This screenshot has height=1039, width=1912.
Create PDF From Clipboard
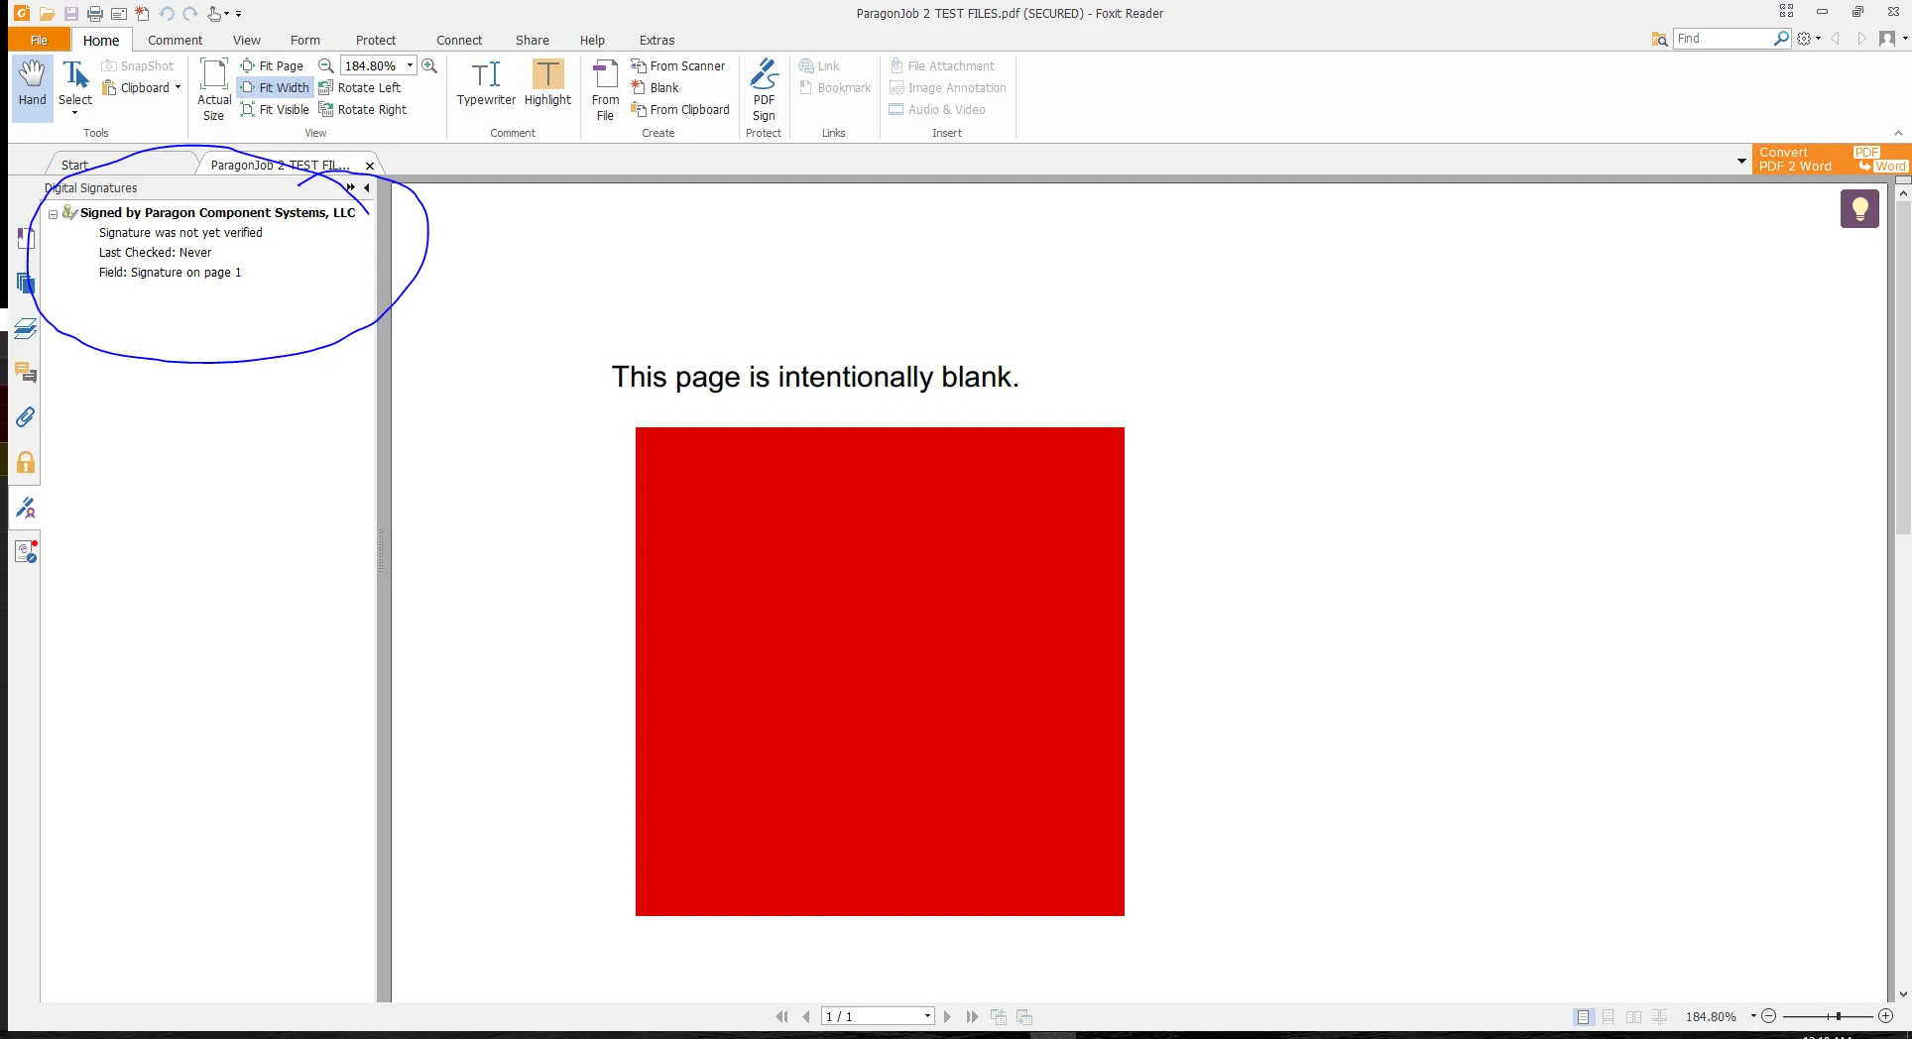click(x=680, y=110)
